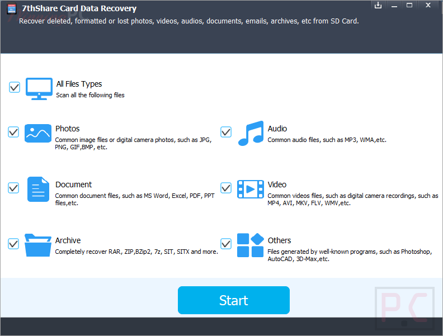Toggle the Audio checkbox
The height and width of the screenshot is (336, 443).
click(226, 132)
